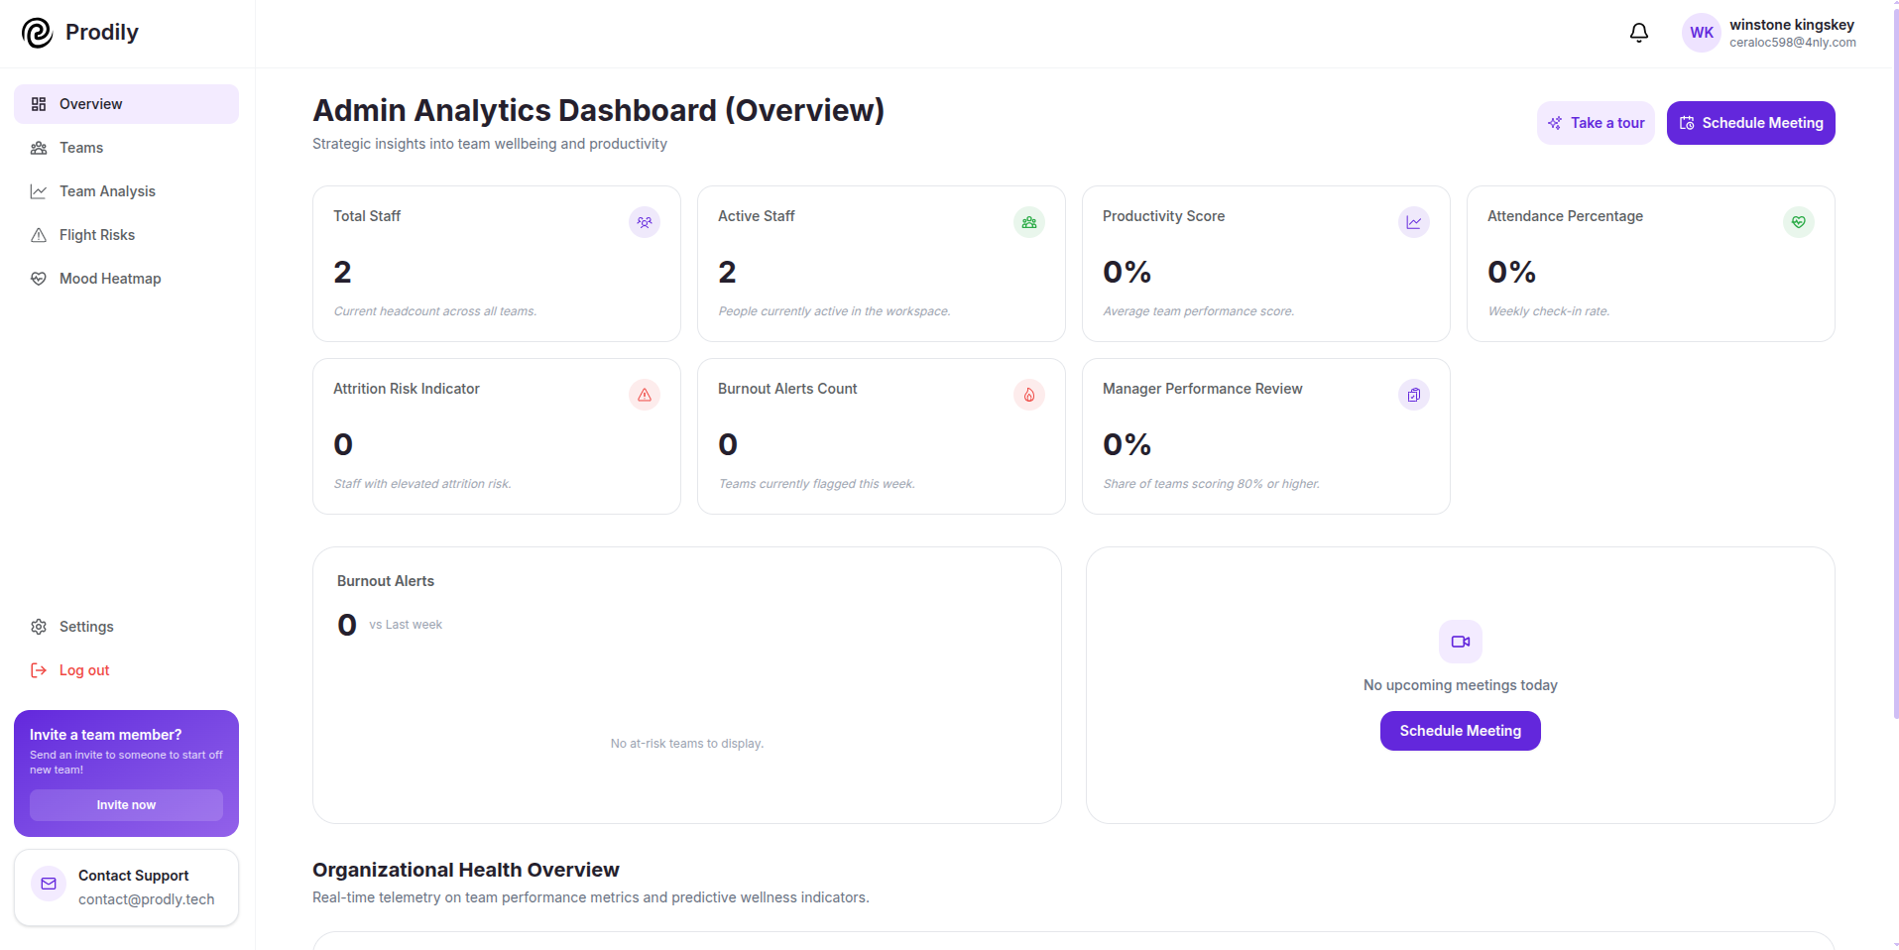The height and width of the screenshot is (950, 1899).
Task: Click 'Teams currently flagged this week.' caption
Action: point(817,484)
